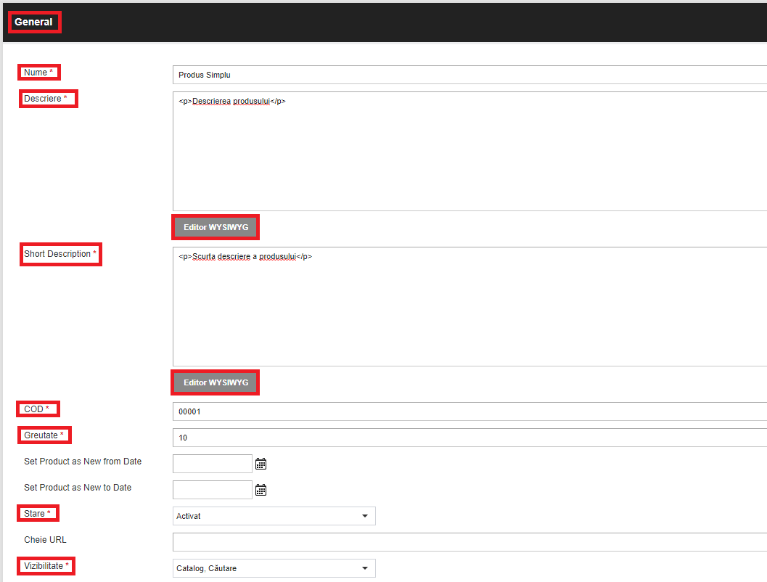The width and height of the screenshot is (767, 582).
Task: Open calendar for New to Date
Action: tap(261, 490)
